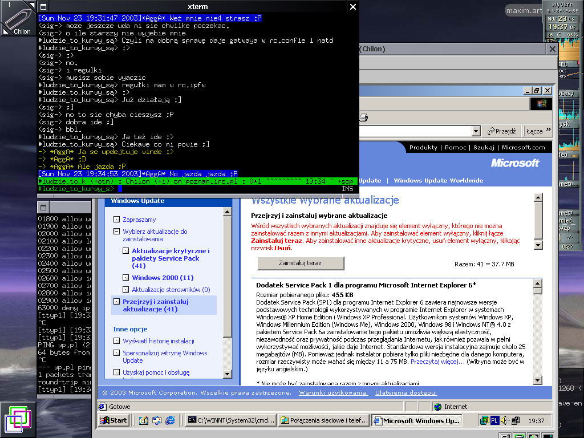Click the Internet Explorer quick launch icon
This screenshot has height=438, width=584.
[x=170, y=421]
